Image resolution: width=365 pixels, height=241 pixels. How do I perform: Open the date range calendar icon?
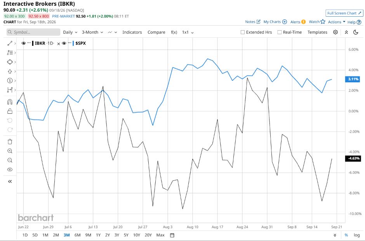coord(172,235)
